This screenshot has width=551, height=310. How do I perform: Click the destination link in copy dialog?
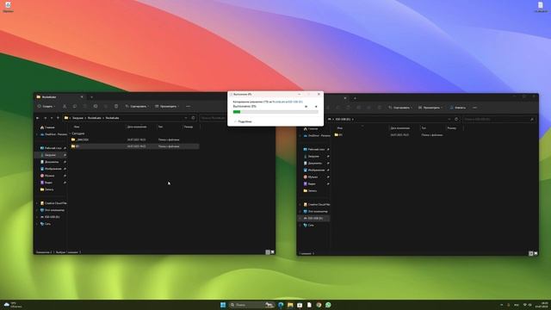[294, 102]
